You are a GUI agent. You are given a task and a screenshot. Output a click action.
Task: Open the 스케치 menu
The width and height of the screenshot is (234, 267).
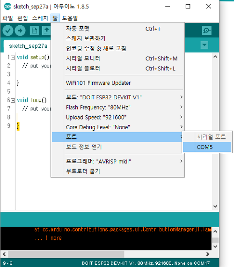tap(40, 18)
